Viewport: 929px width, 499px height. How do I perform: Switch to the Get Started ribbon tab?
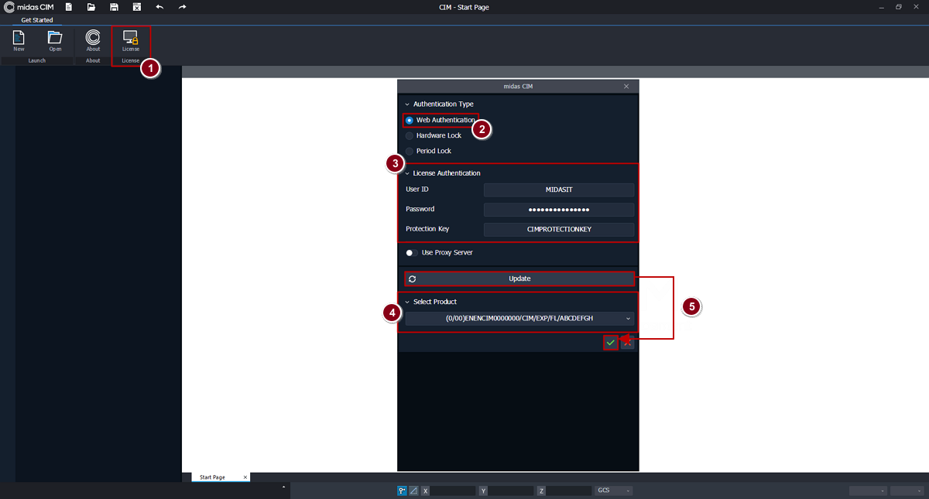(x=37, y=20)
